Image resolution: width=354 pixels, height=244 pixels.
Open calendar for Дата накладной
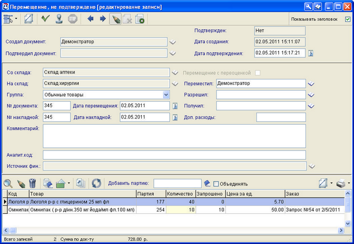[175, 117]
